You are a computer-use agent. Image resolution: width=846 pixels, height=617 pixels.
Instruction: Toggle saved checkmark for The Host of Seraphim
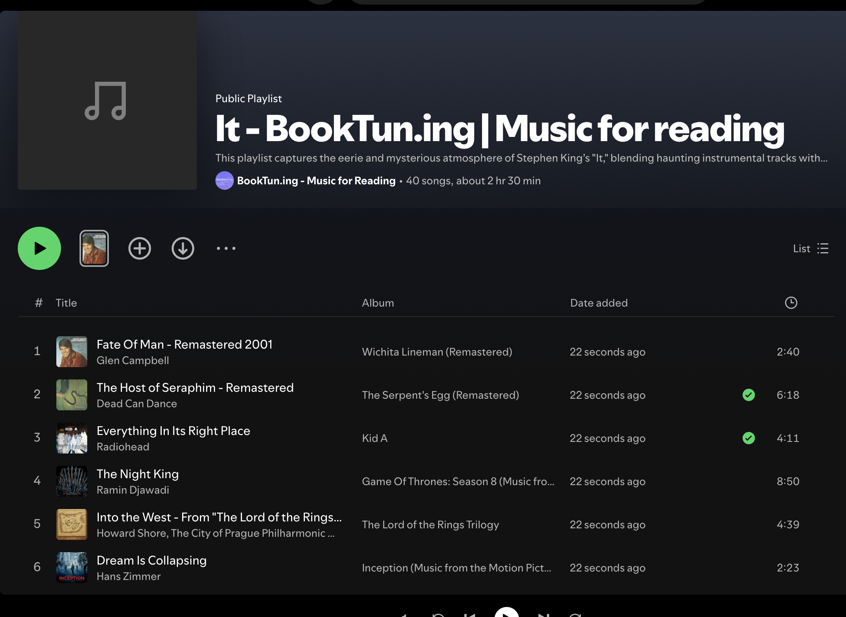click(x=749, y=395)
